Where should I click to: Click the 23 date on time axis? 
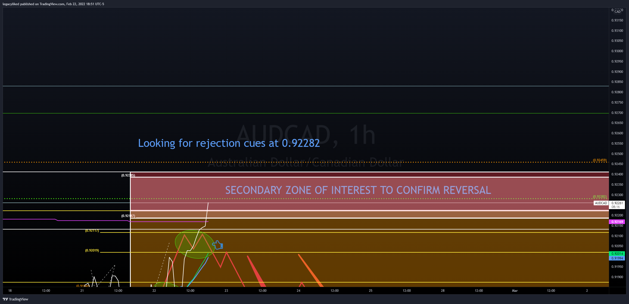coord(226,291)
